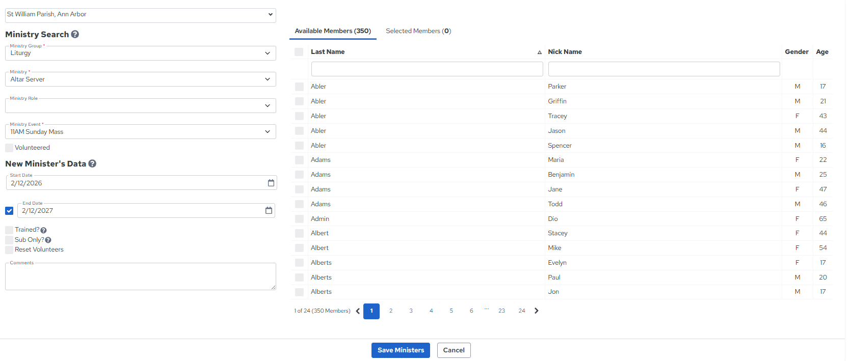Check Reset Volunteers option
The width and height of the screenshot is (851, 361).
pyautogui.click(x=9, y=249)
